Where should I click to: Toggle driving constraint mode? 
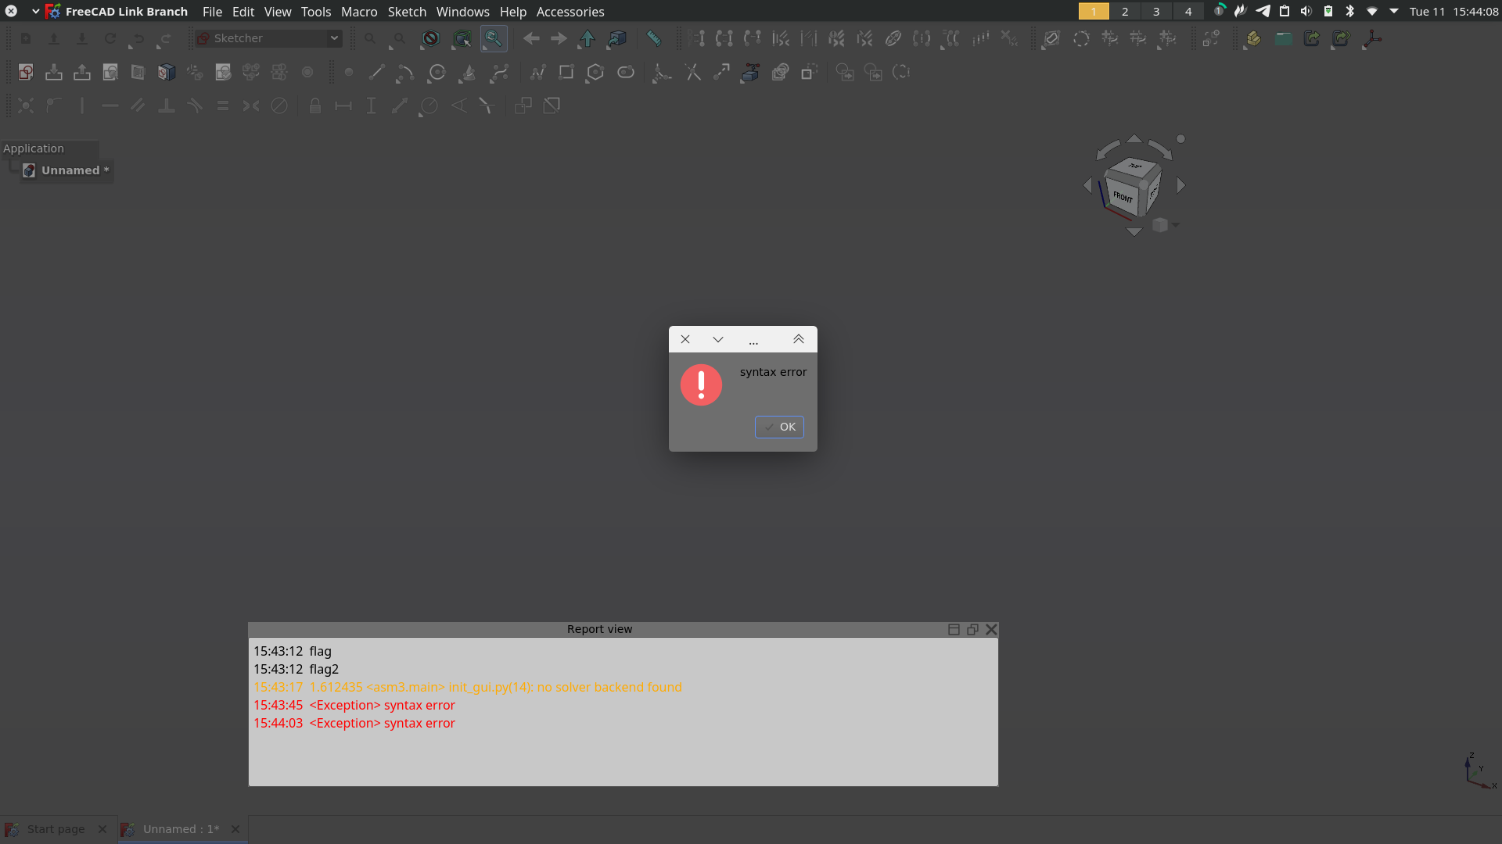(523, 105)
